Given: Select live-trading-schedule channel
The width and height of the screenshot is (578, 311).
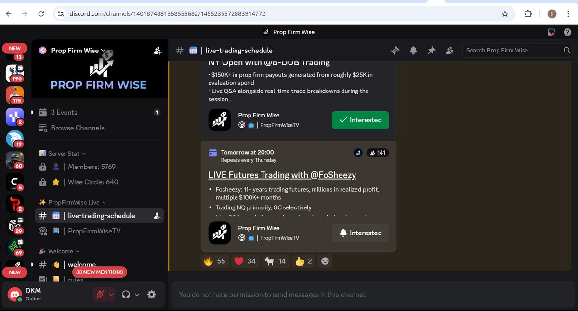Looking at the screenshot, I should pyautogui.click(x=99, y=216).
